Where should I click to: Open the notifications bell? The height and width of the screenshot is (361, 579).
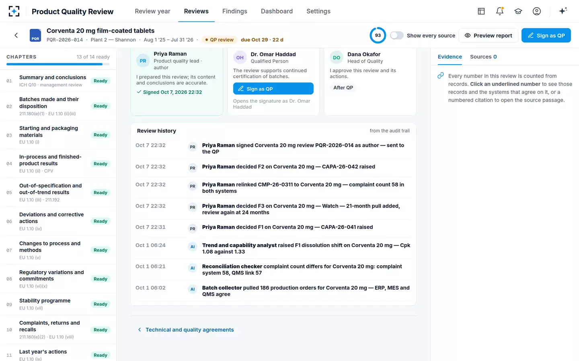[x=500, y=11]
